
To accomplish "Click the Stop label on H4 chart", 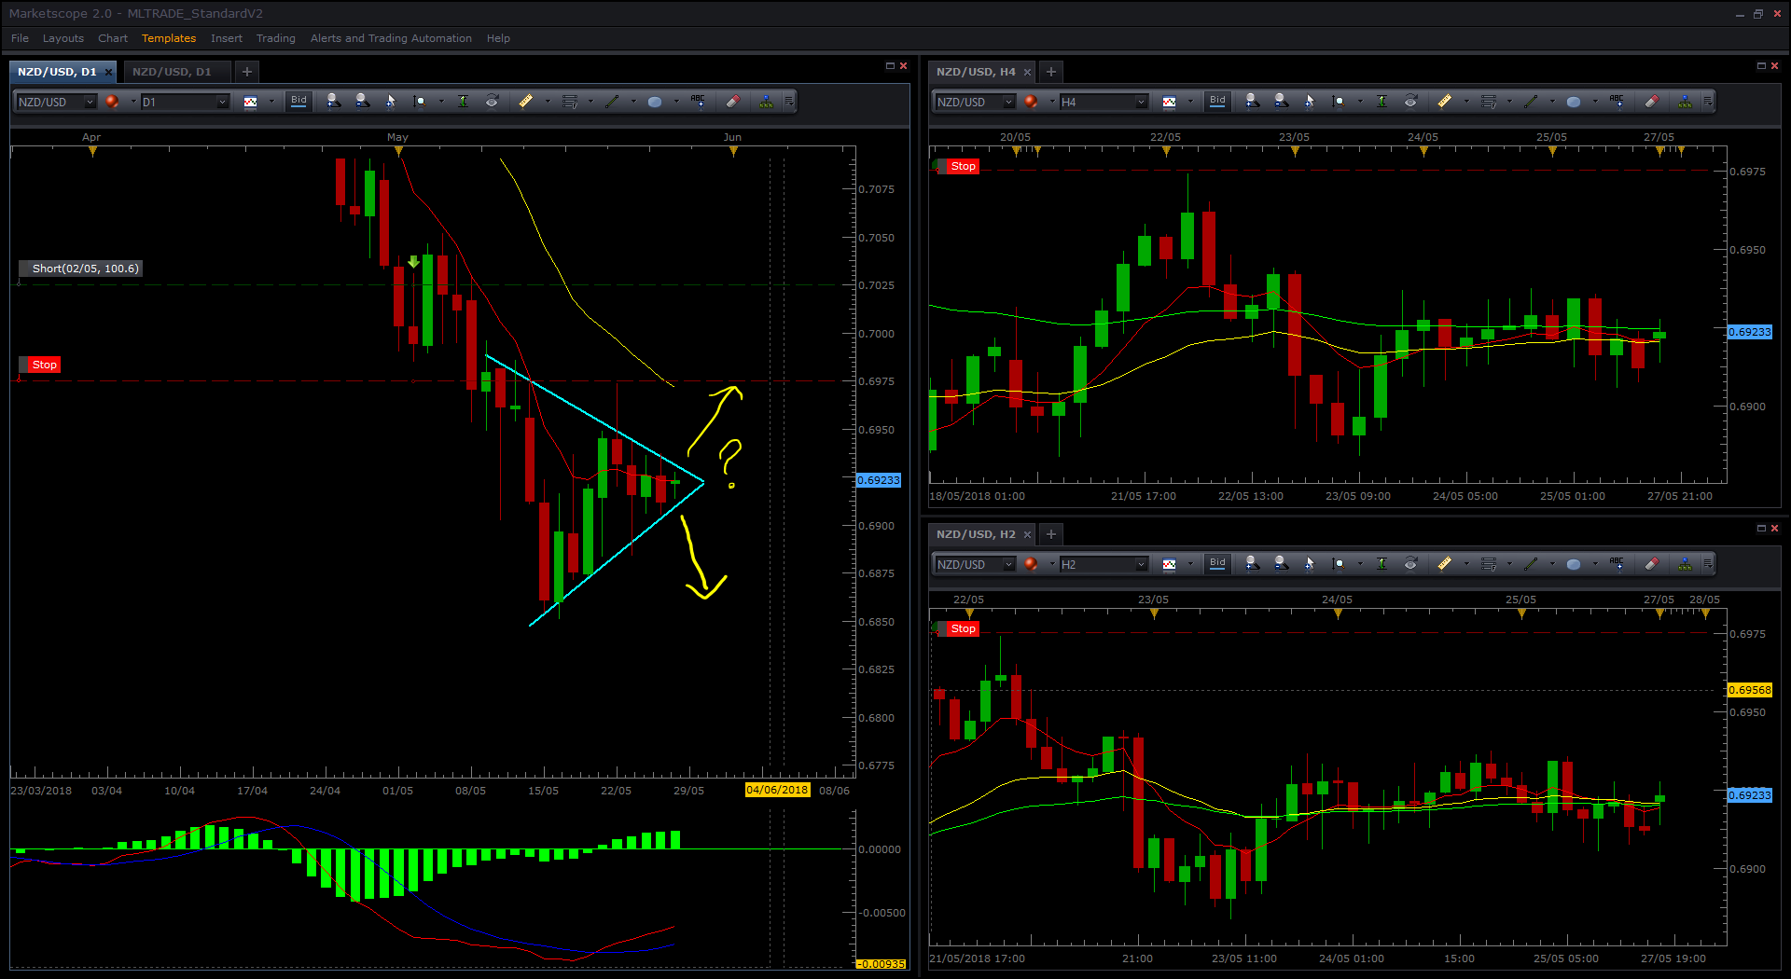I will click(963, 166).
